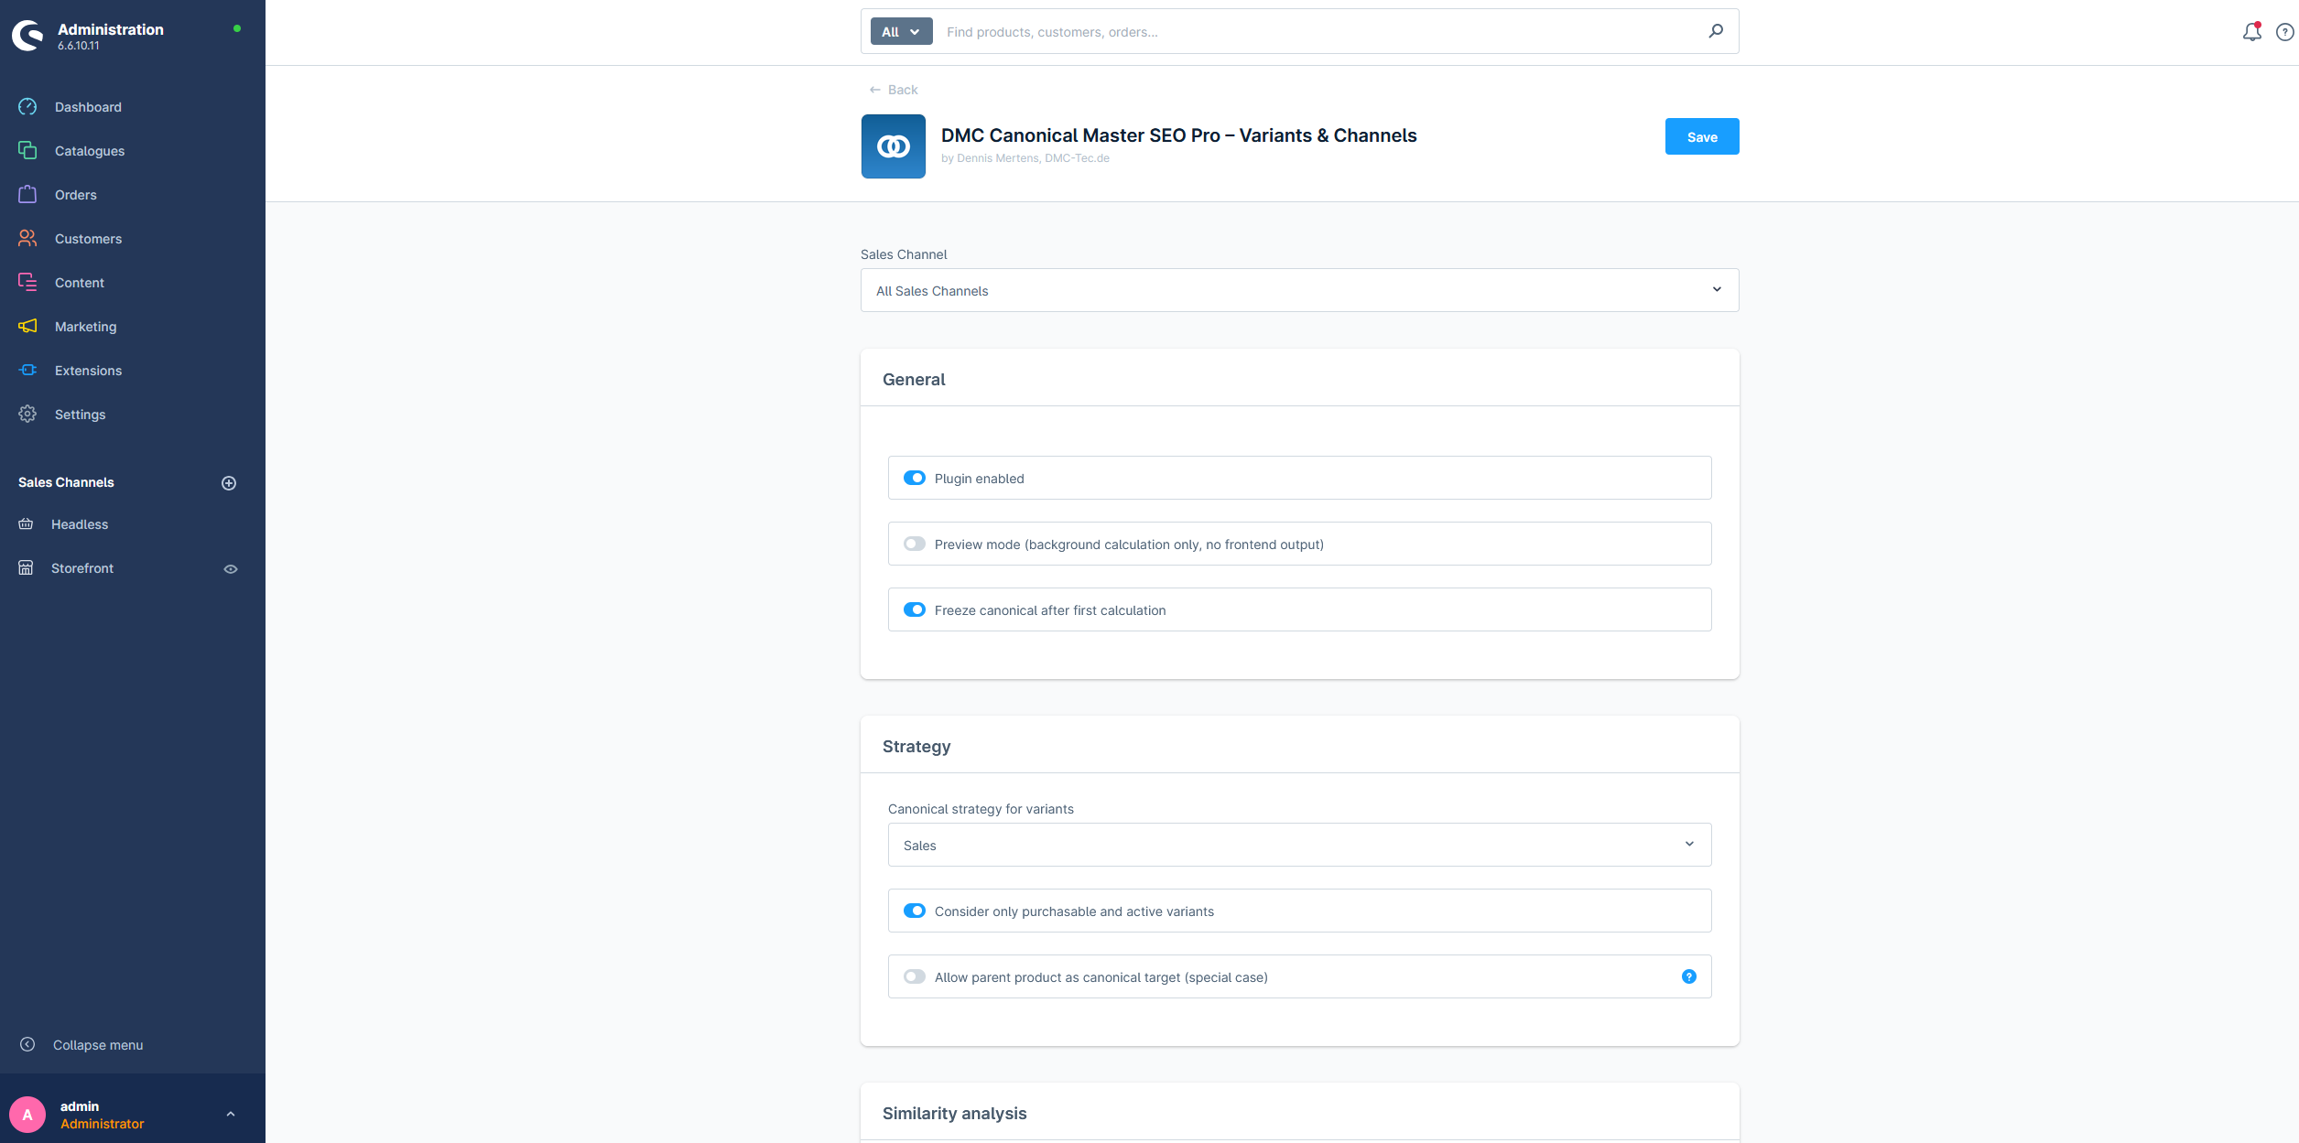
Task: Click the Catalogues sidebar icon
Action: click(x=27, y=151)
